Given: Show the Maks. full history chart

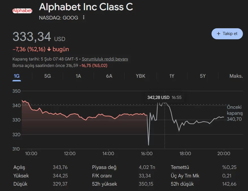Looking at the screenshot, I should 236,76.
